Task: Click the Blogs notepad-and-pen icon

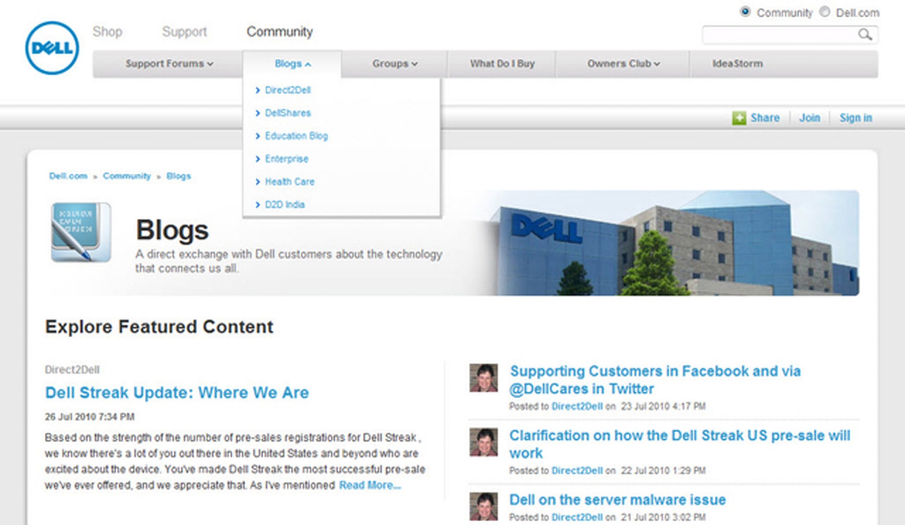Action: 80,231
